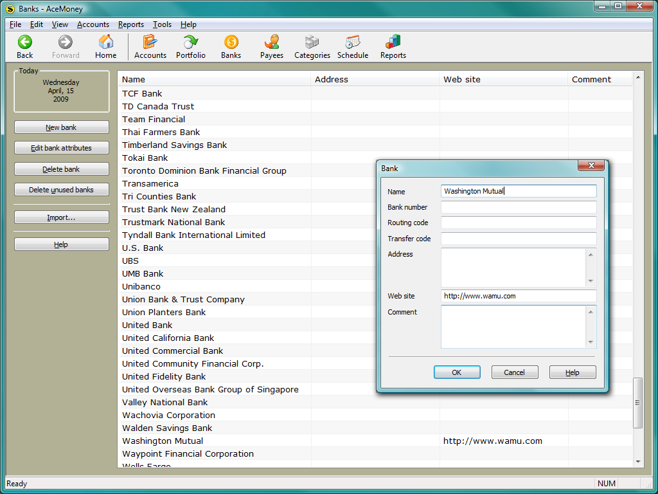This screenshot has width=658, height=494.
Task: Open Accounts from the toolbar
Action: point(150,43)
